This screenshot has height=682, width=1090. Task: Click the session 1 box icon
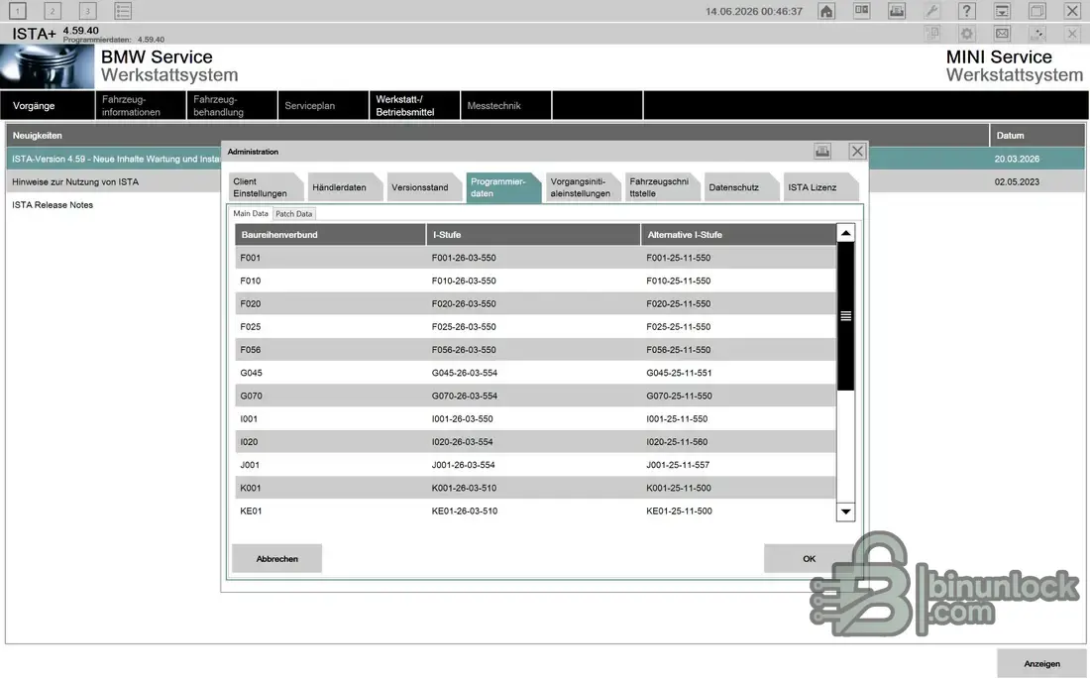[18, 11]
